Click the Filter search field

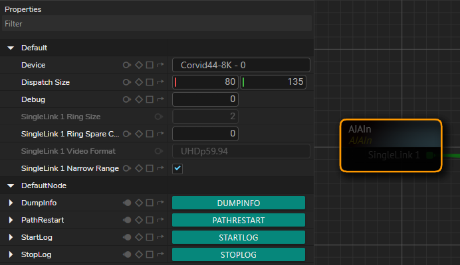coord(156,23)
